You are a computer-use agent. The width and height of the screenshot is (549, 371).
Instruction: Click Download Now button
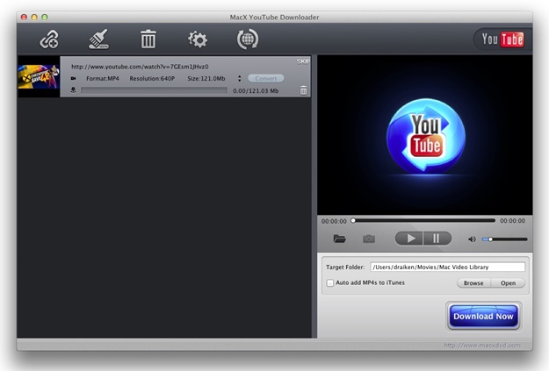(483, 316)
